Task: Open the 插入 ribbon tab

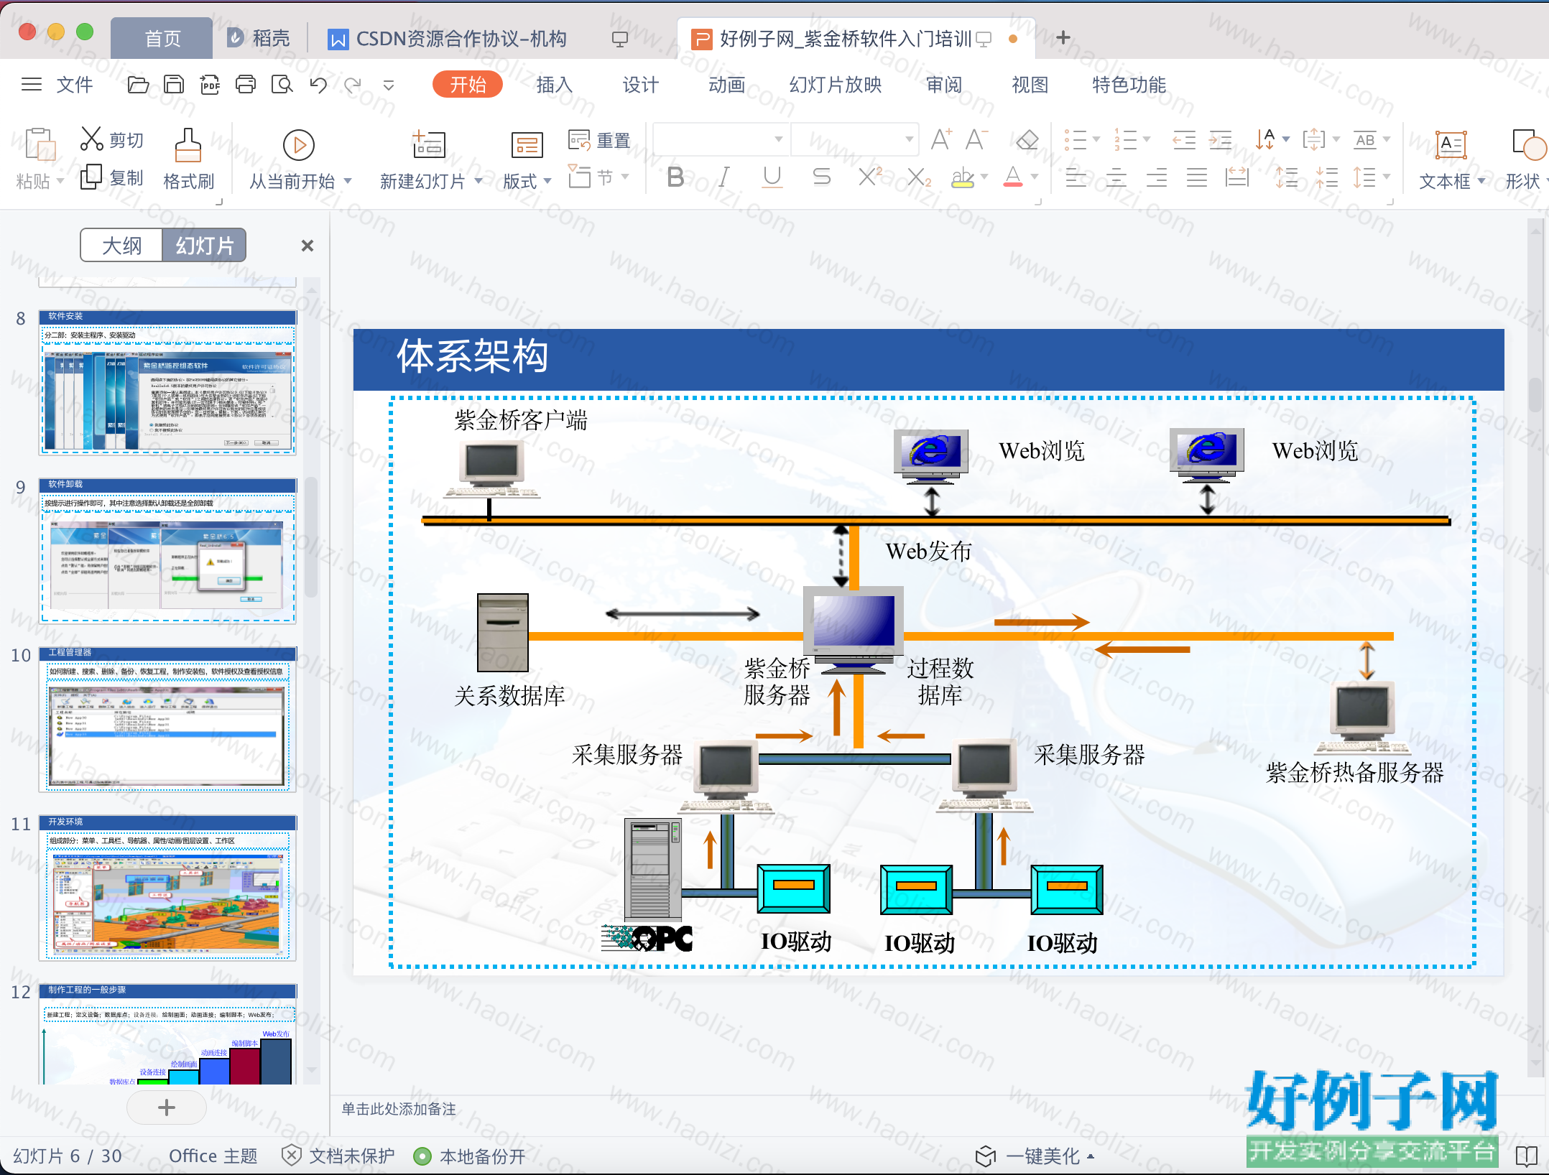Action: point(554,85)
